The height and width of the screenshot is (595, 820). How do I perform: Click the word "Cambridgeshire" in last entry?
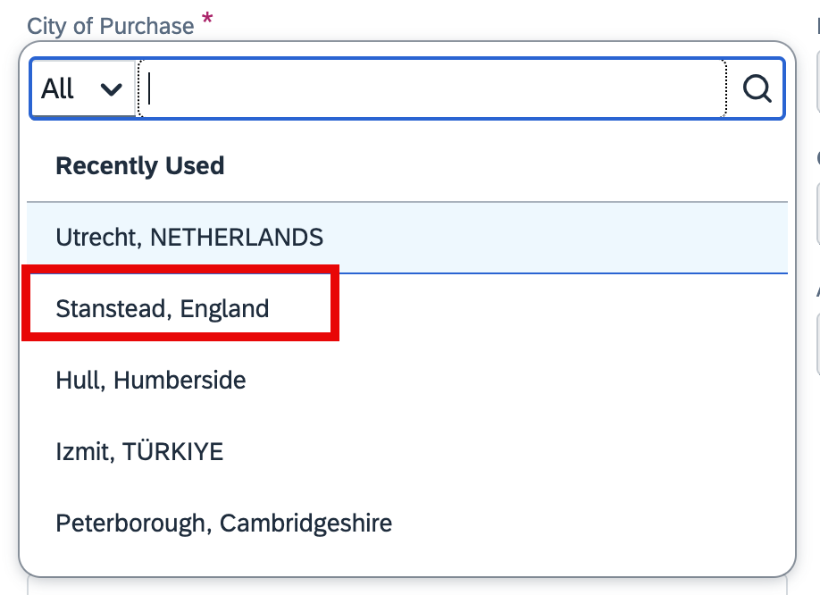tap(305, 524)
